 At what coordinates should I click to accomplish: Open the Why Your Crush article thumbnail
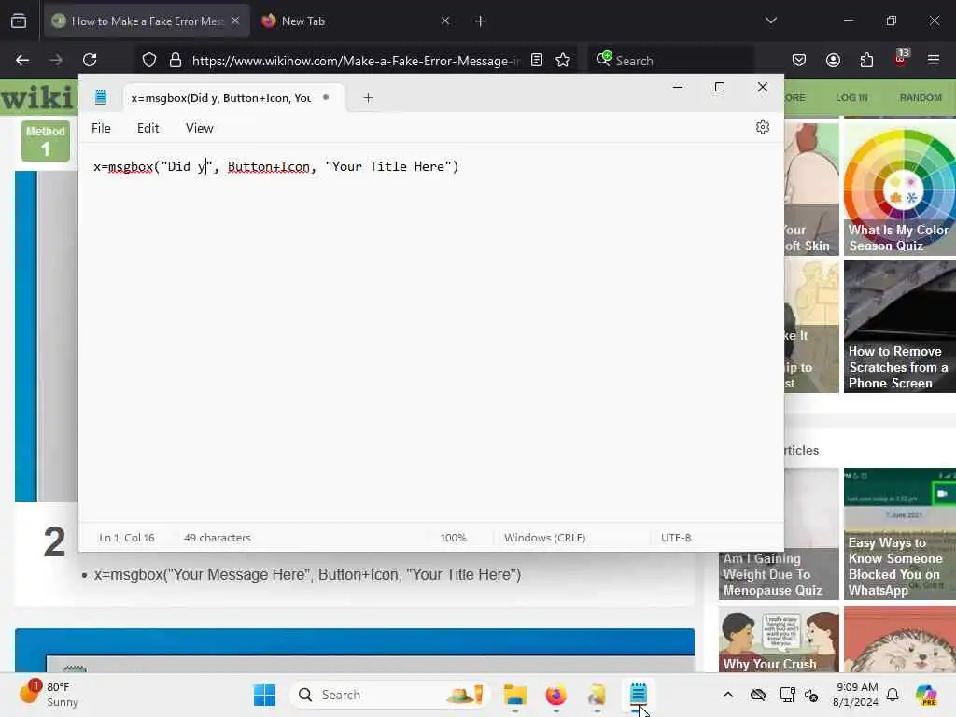click(779, 640)
